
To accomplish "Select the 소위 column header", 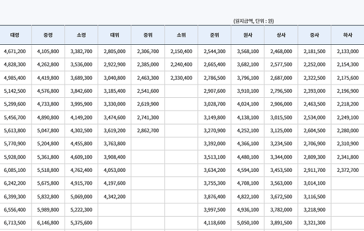I will coord(181,34).
